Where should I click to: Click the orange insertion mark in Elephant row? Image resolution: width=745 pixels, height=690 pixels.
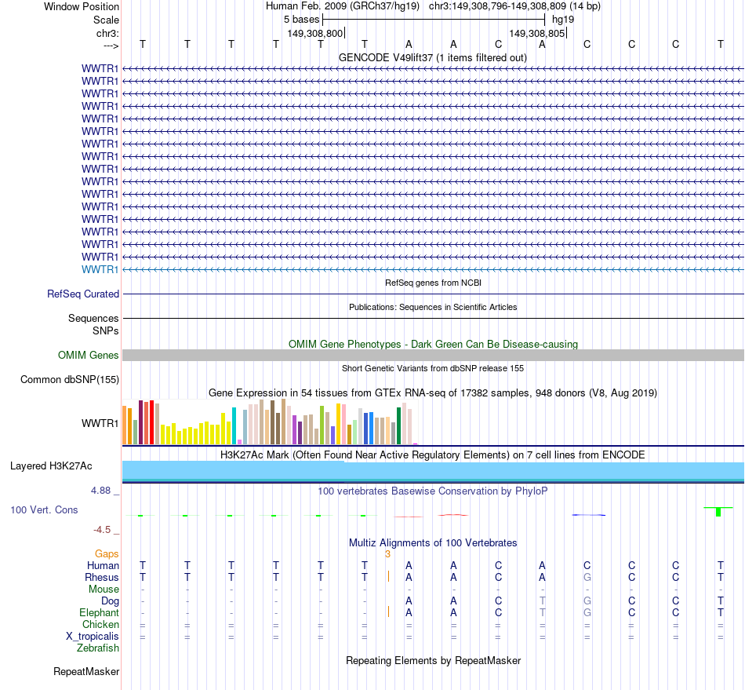[x=388, y=612]
